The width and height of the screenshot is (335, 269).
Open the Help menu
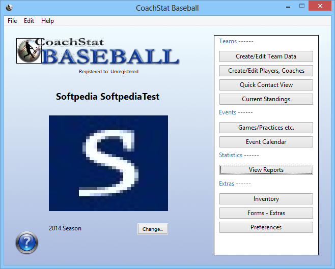coord(47,21)
